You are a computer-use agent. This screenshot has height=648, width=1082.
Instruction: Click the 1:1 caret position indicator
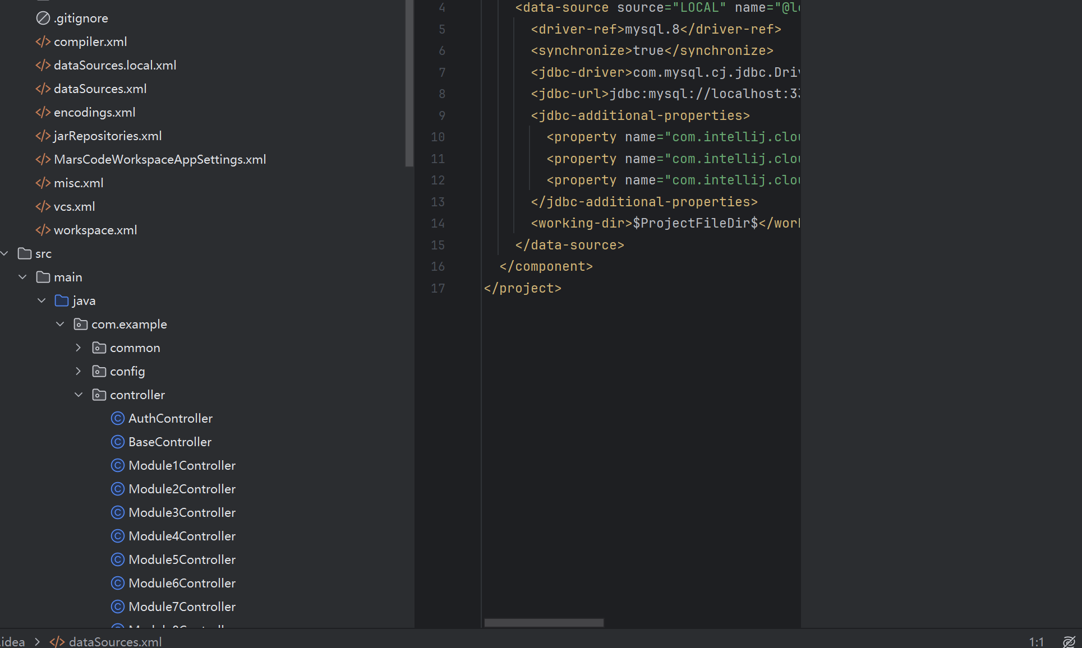(1036, 642)
